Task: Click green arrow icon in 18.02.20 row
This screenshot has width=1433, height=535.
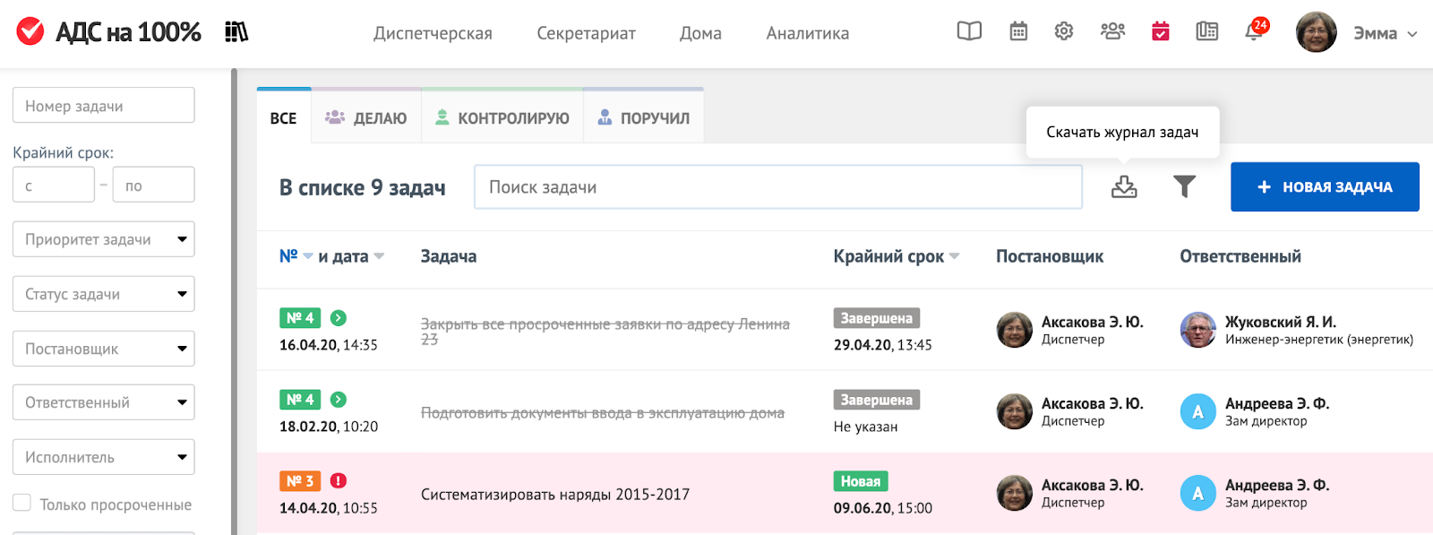Action: click(339, 400)
